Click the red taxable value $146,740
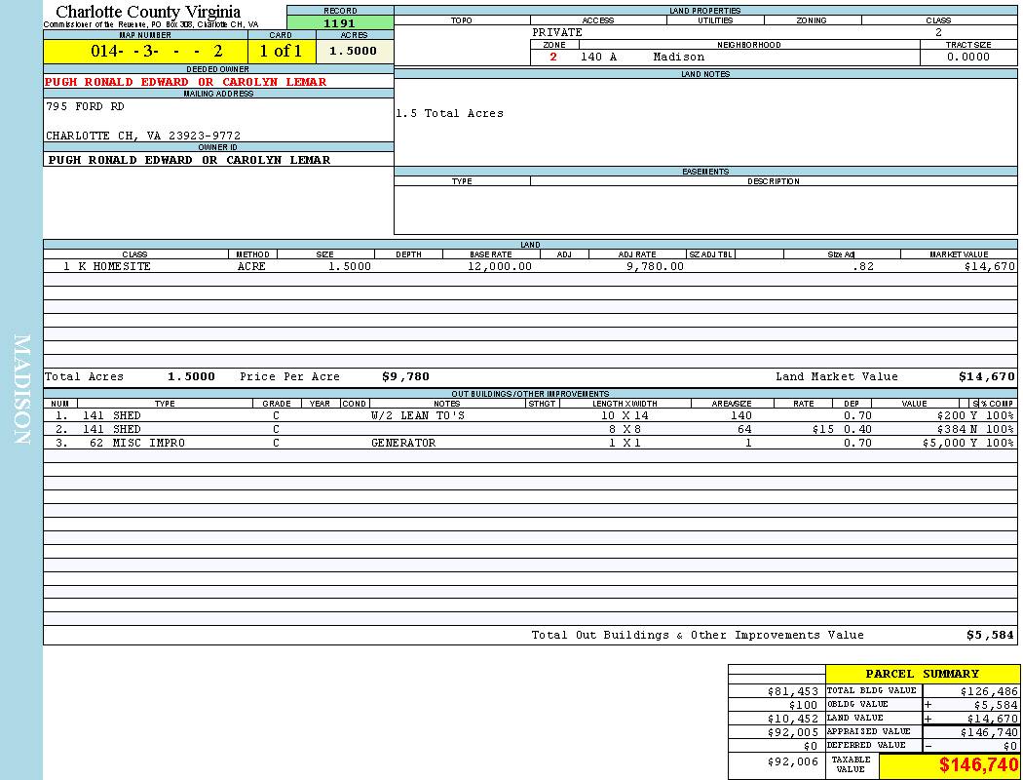This screenshot has height=780, width=1023. pyautogui.click(x=978, y=765)
